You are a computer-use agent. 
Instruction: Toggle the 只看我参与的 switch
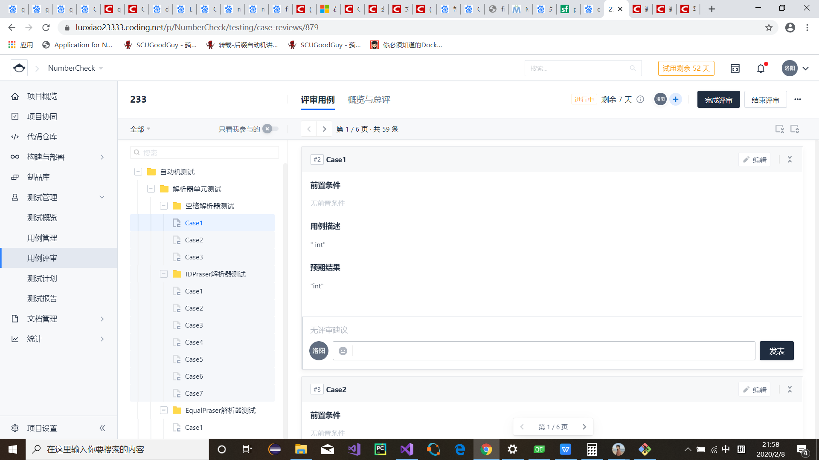pyautogui.click(x=270, y=129)
